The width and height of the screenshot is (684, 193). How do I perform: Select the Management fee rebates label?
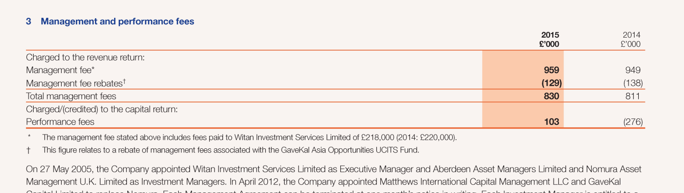point(76,83)
